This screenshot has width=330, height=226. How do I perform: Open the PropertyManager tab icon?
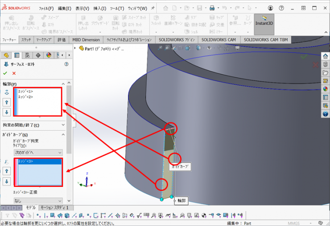17,55
